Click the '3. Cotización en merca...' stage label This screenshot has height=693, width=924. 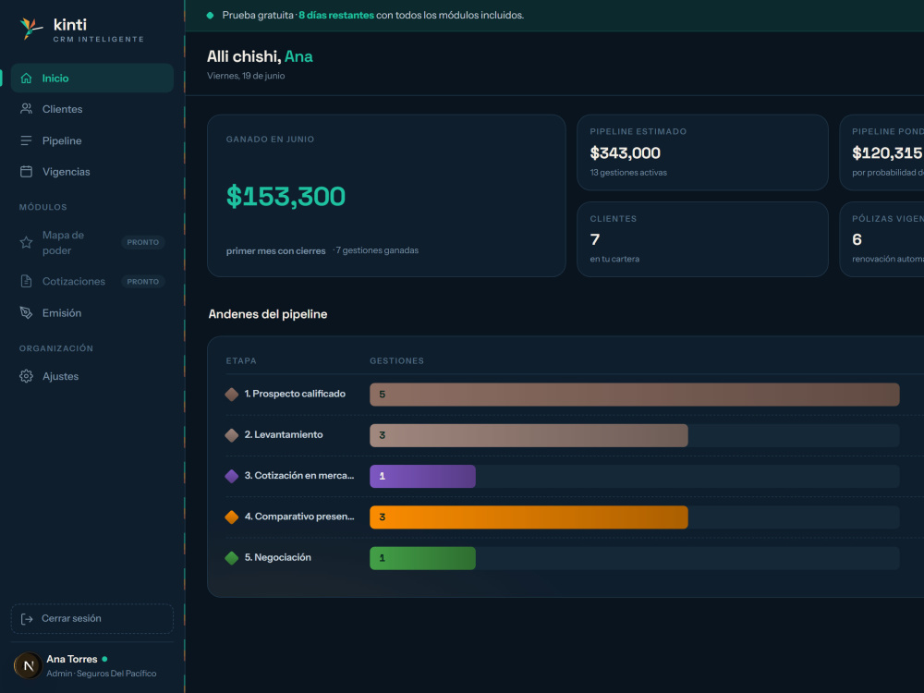click(299, 476)
